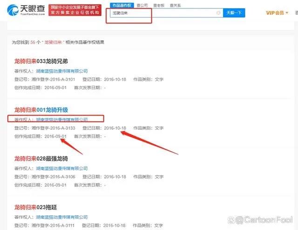The image size is (298, 230).
Task: Switch to the 查老板 tab
Action: coord(159,6)
